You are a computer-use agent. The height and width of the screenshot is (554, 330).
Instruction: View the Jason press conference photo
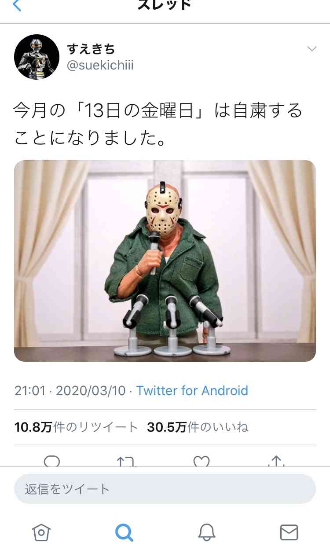click(x=165, y=261)
